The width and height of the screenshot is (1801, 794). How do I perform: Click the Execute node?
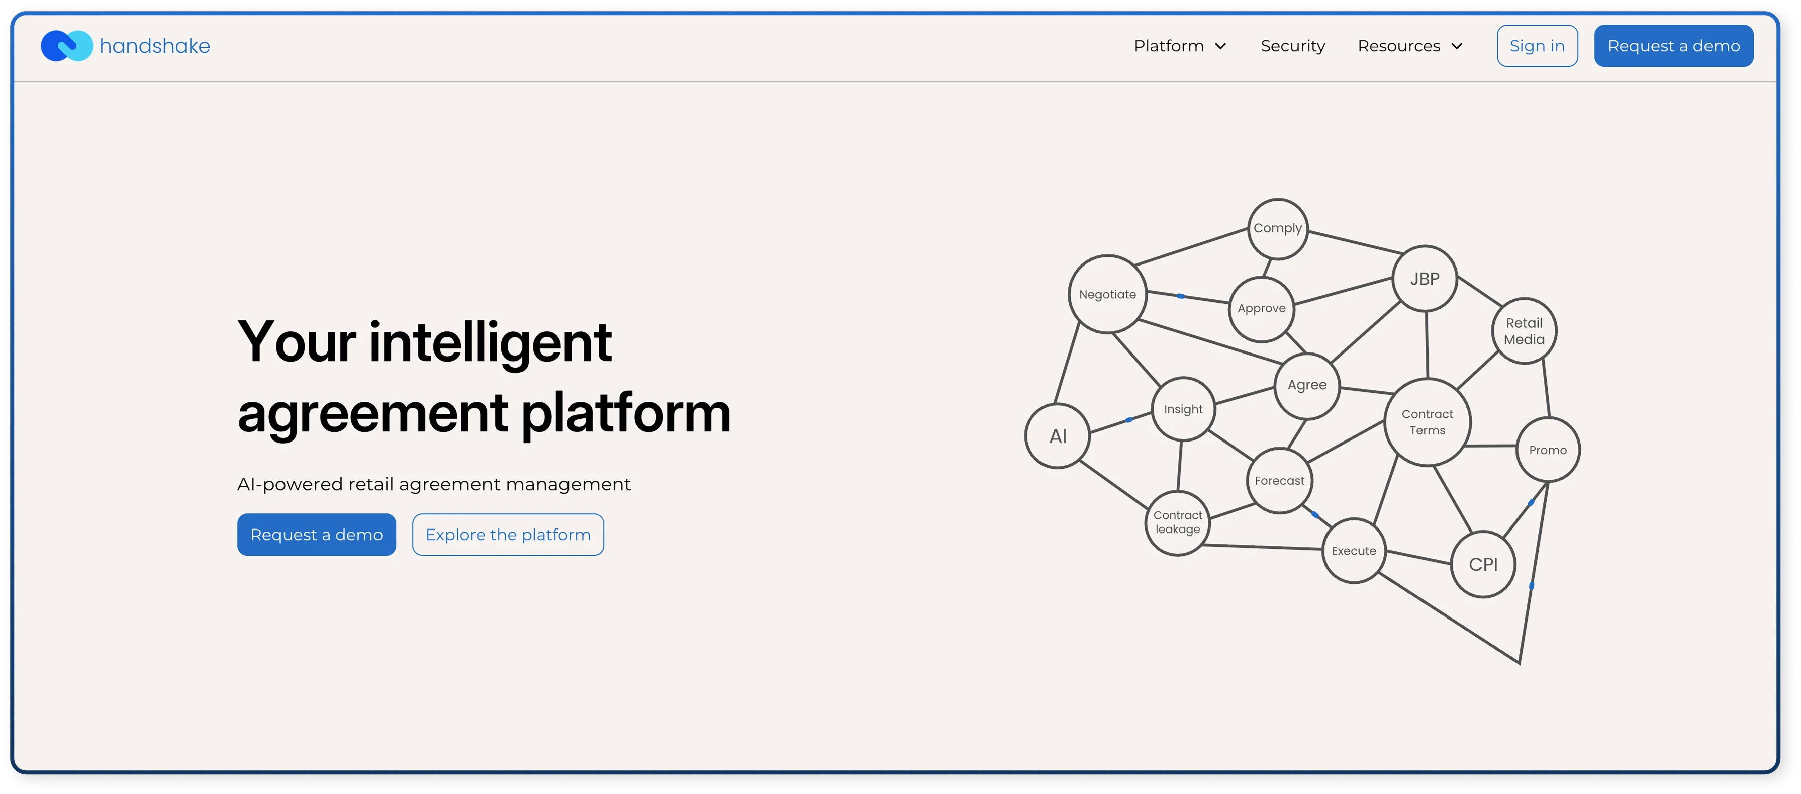coord(1354,551)
